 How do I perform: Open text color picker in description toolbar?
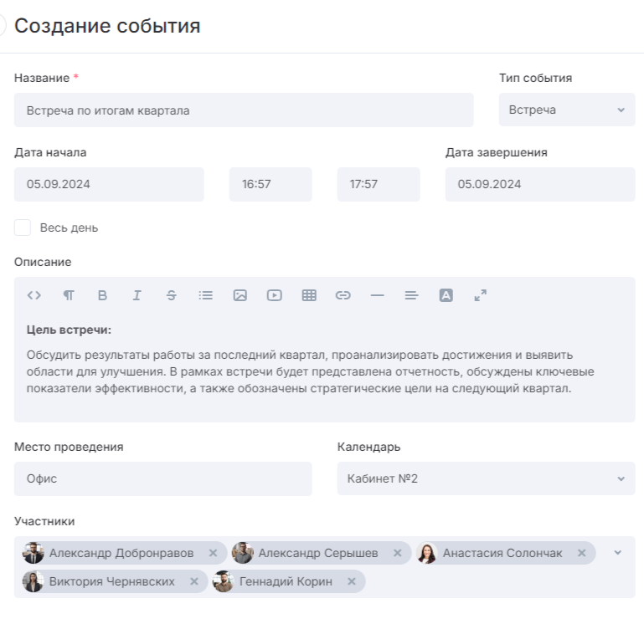[446, 295]
